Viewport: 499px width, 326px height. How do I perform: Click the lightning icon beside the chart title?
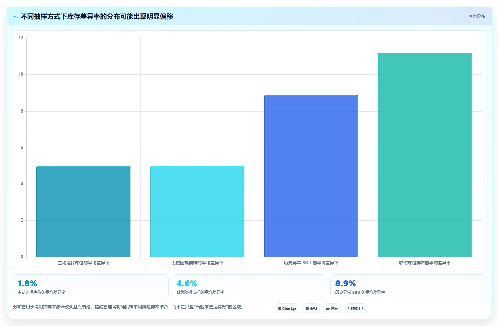16,17
